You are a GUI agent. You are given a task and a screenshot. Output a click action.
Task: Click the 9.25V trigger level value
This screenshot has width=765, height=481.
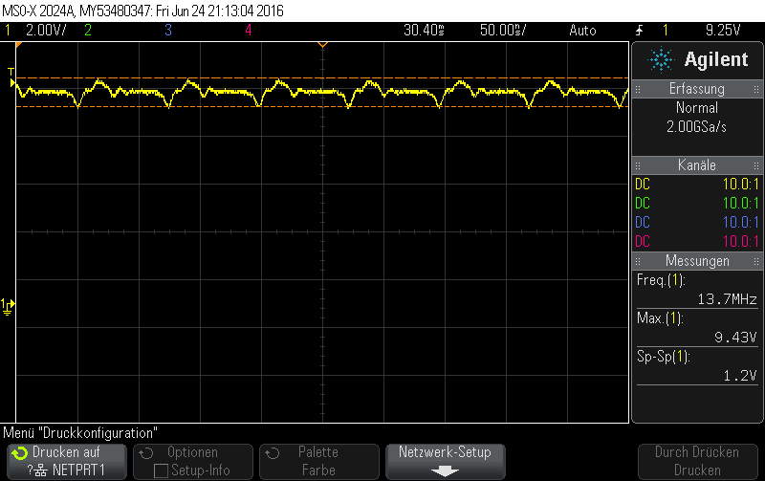click(723, 31)
